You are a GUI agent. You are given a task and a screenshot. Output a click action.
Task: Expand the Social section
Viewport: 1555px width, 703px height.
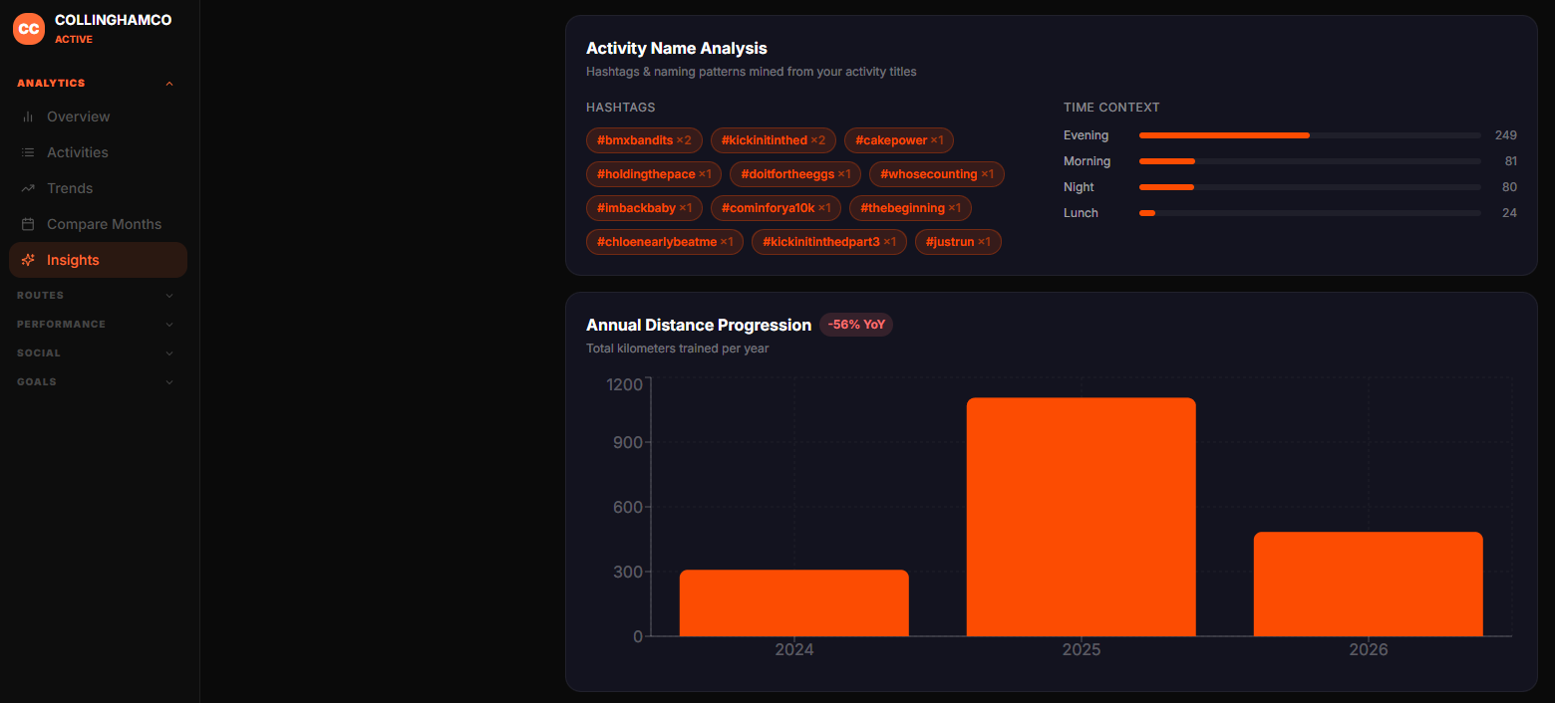[x=96, y=353]
